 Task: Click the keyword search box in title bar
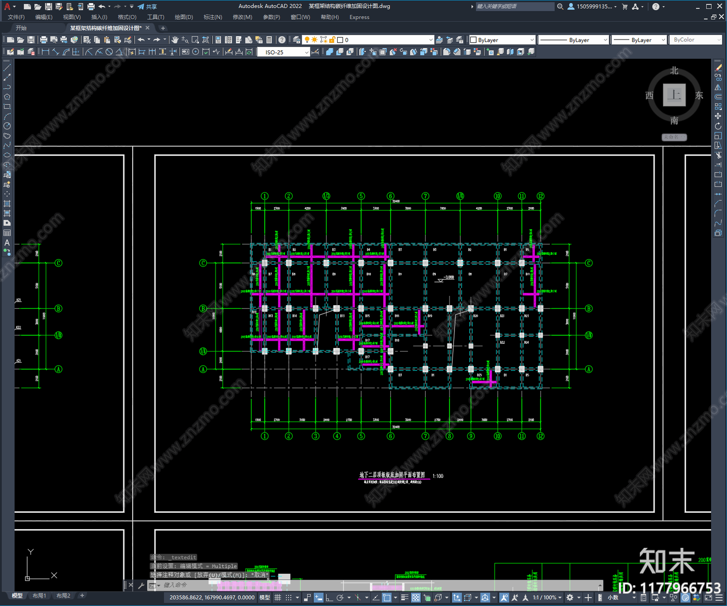pyautogui.click(x=515, y=6)
